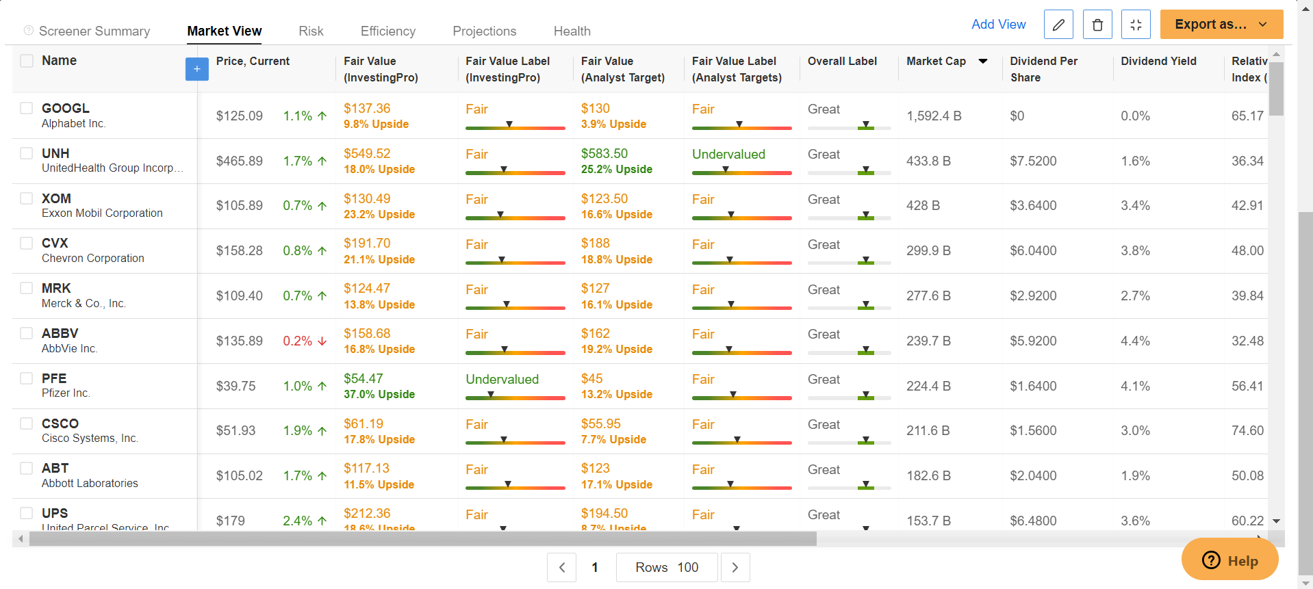Image resolution: width=1313 pixels, height=589 pixels.
Task: Click the Add View link
Action: (x=999, y=25)
